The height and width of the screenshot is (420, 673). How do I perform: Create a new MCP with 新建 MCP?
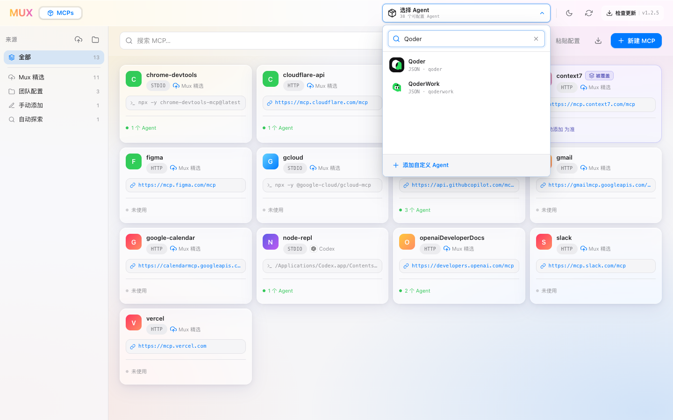click(636, 41)
